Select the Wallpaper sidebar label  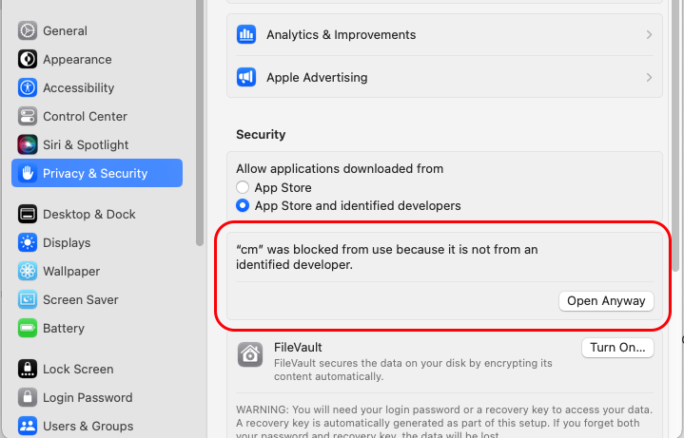71,271
